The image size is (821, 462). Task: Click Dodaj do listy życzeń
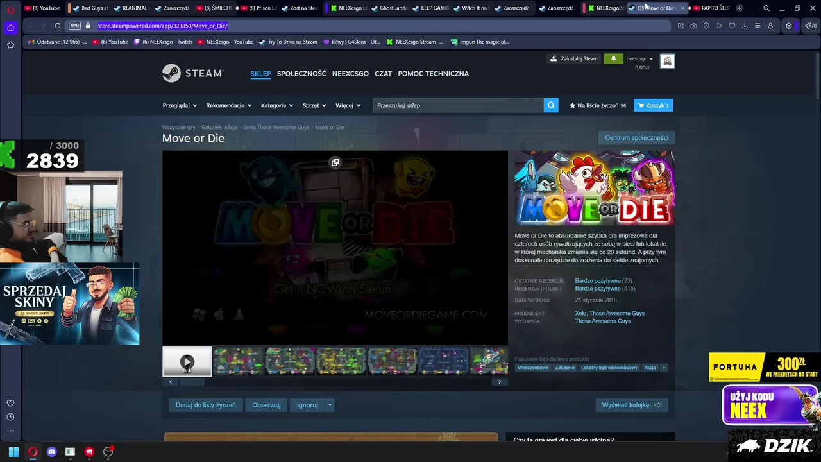[206, 405]
